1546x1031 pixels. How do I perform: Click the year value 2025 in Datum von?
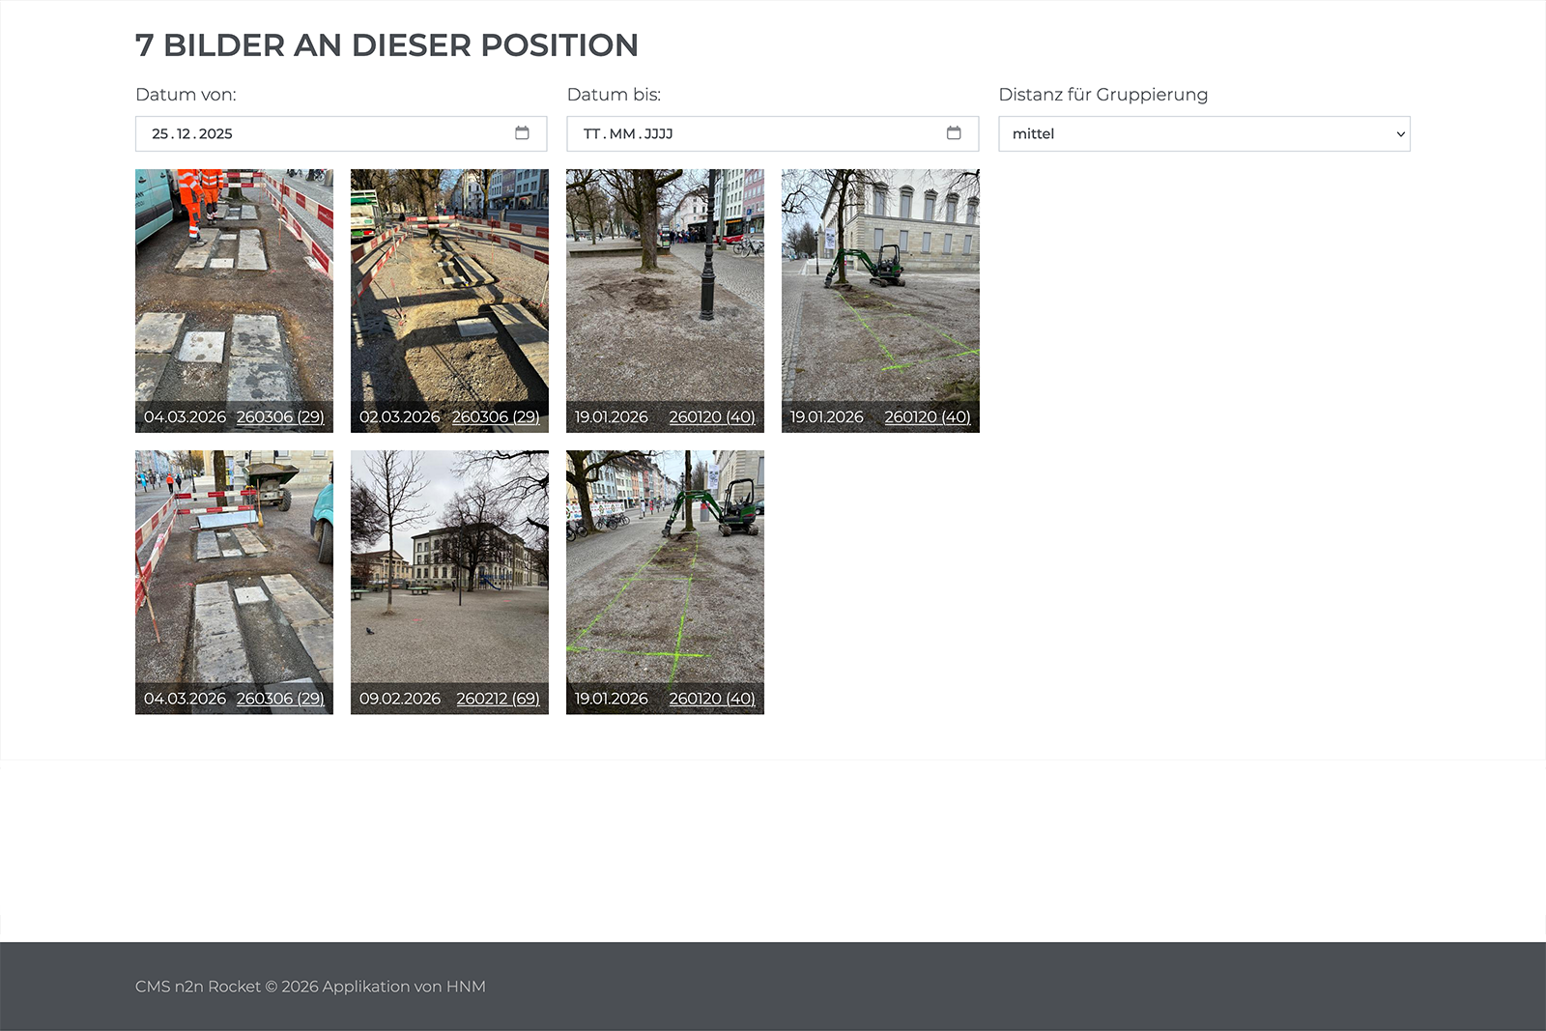(215, 134)
